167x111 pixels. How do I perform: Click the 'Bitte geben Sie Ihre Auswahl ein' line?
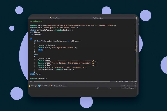point(55,28)
